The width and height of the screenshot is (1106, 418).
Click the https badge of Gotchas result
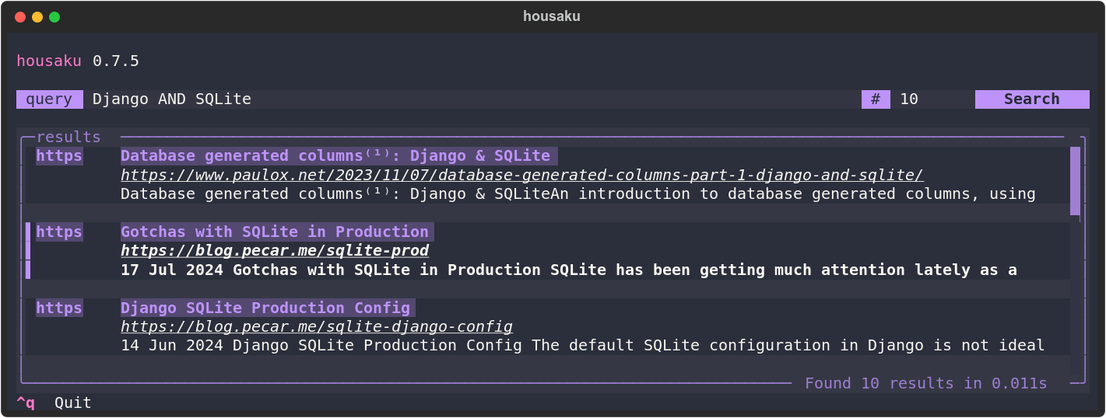click(x=58, y=232)
